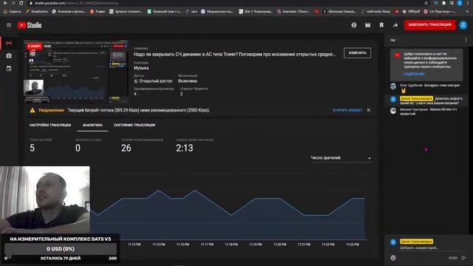Image resolution: width=473 pixels, height=266 pixels.
Task: Open the Manage calendar icon in left sidebar
Action: pyautogui.click(x=9, y=69)
